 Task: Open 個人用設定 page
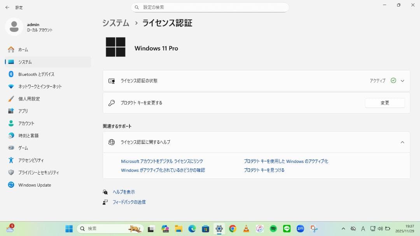point(48,99)
